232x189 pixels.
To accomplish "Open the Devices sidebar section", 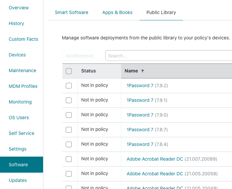I will [x=17, y=55].
